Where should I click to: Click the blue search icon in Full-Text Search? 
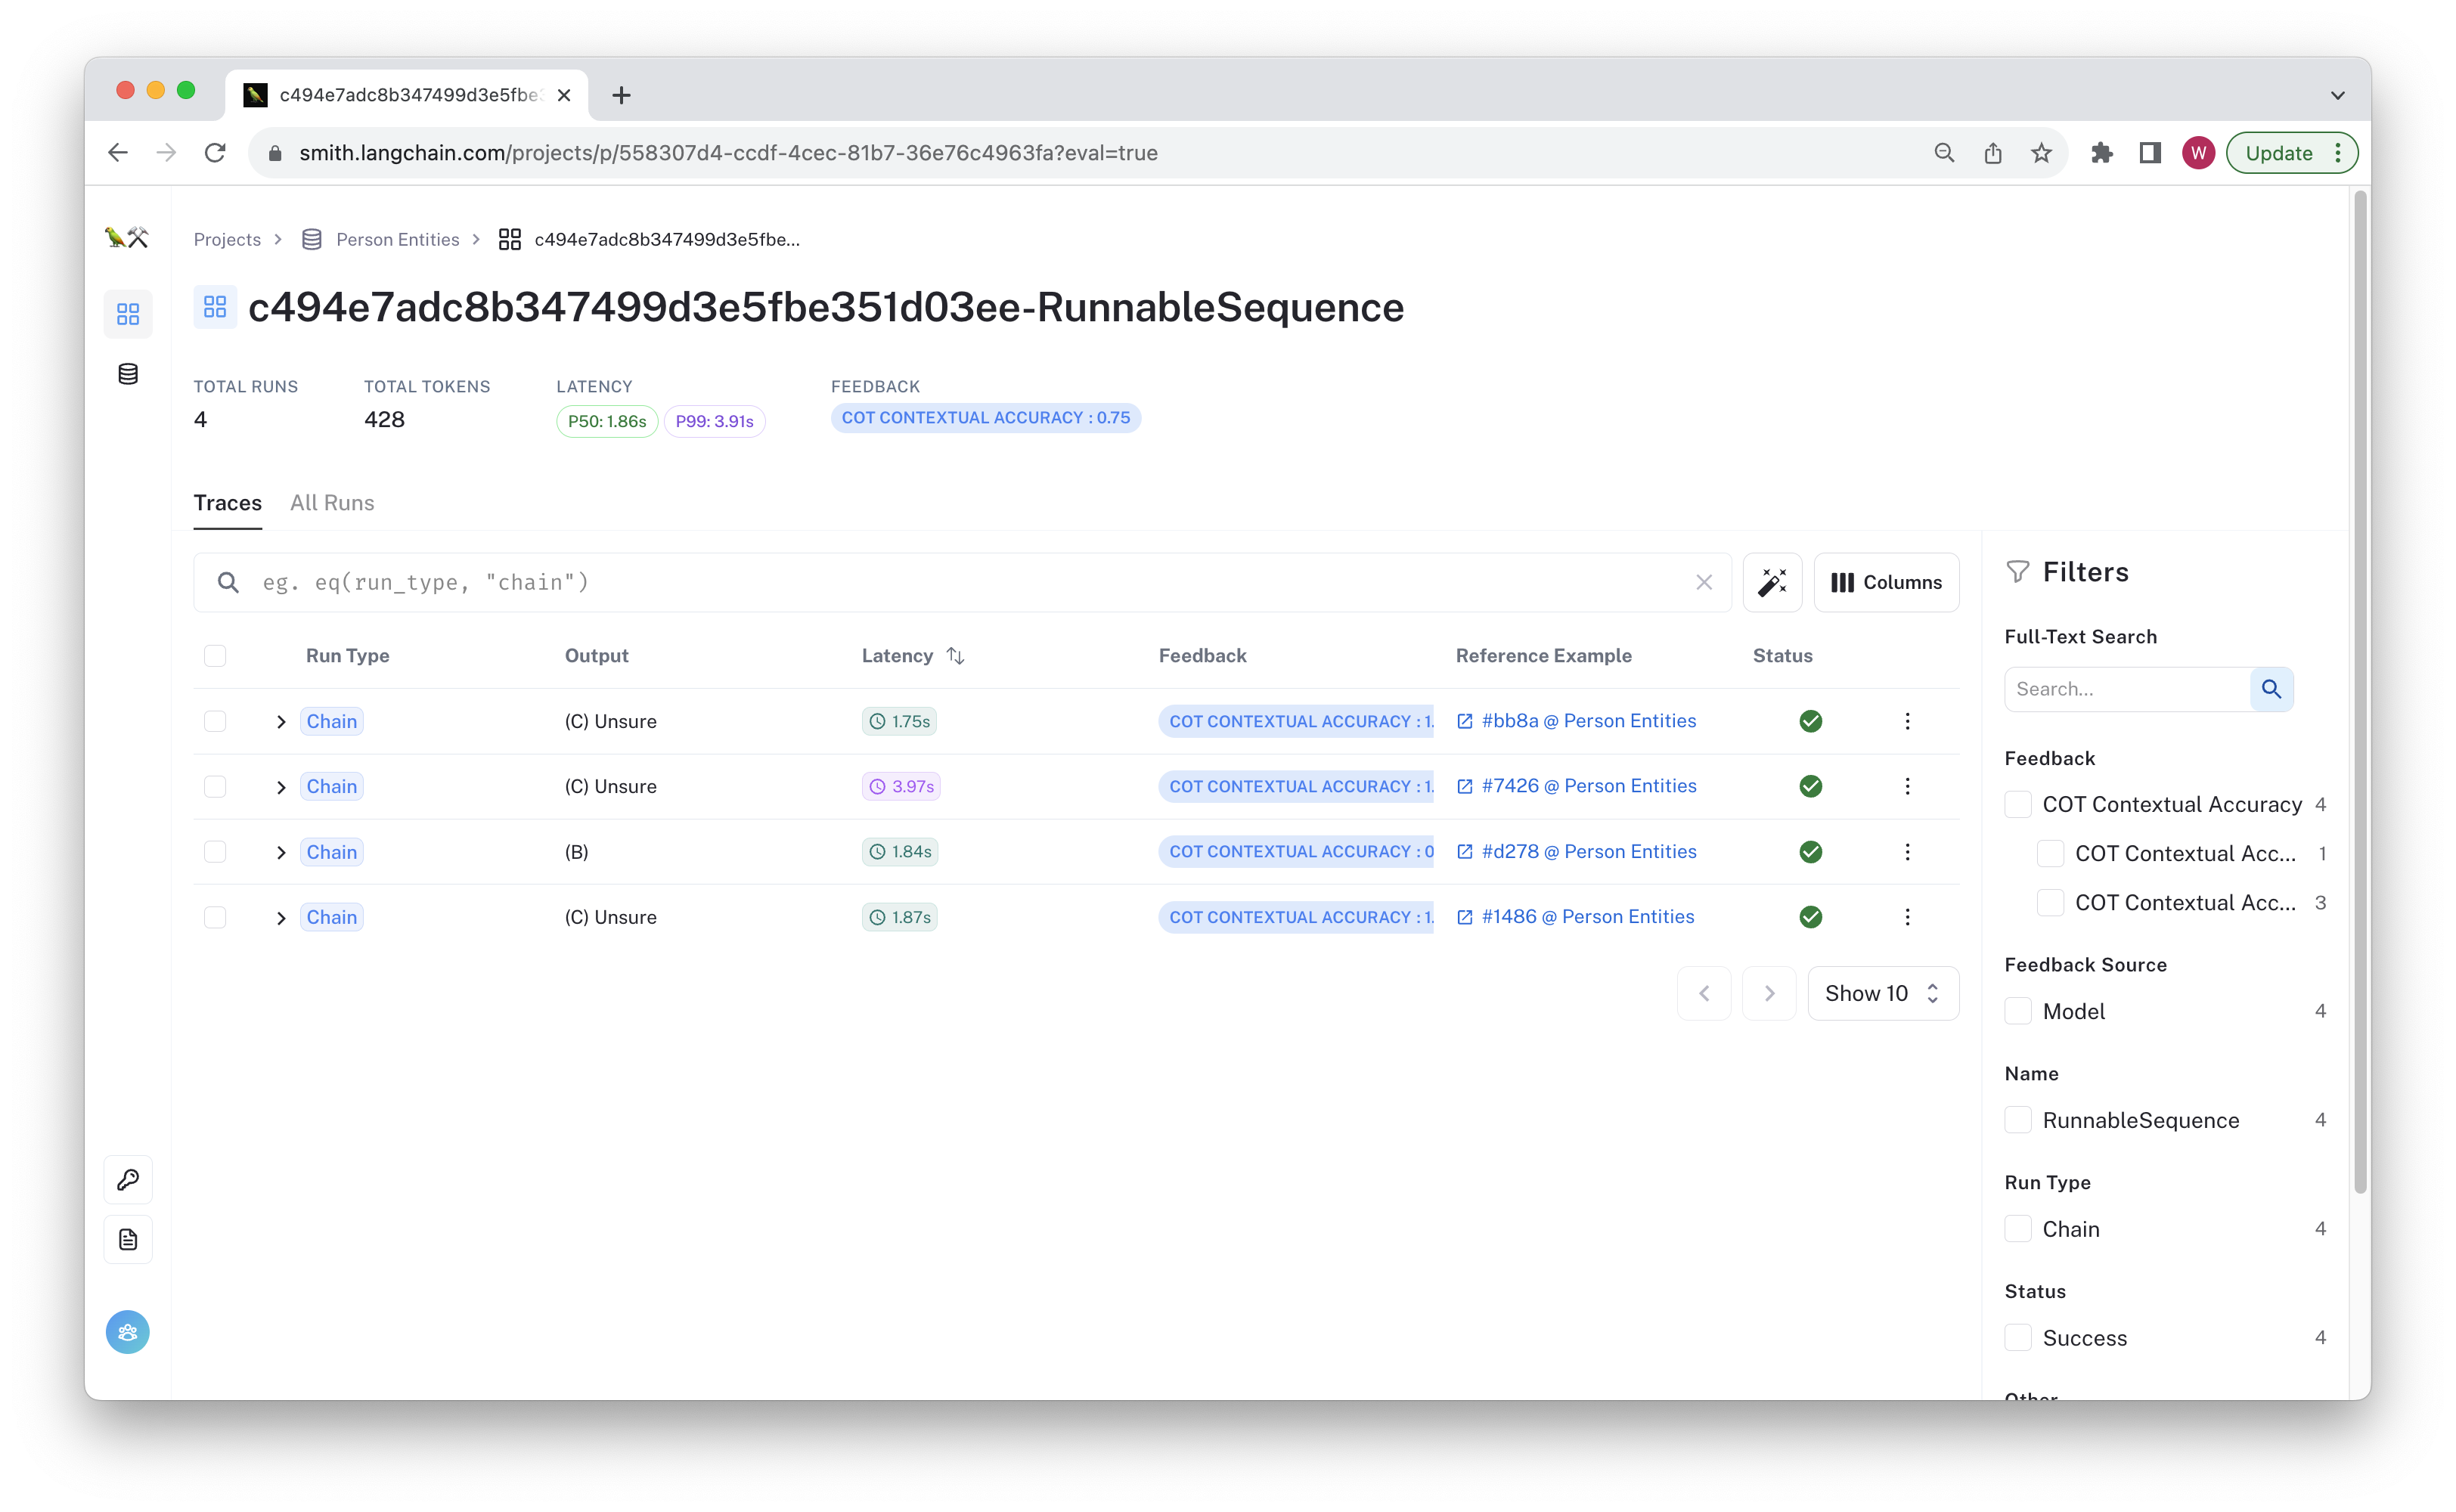tap(2271, 689)
